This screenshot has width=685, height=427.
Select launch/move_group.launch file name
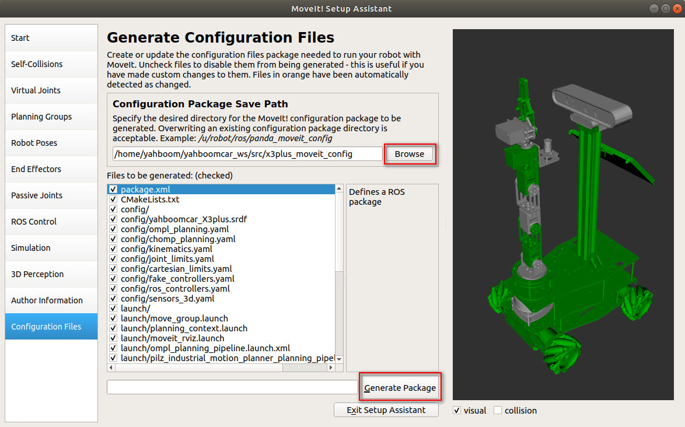(174, 318)
